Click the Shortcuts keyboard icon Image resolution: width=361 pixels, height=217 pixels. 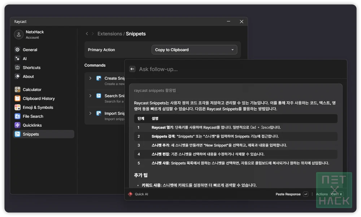[17, 68]
